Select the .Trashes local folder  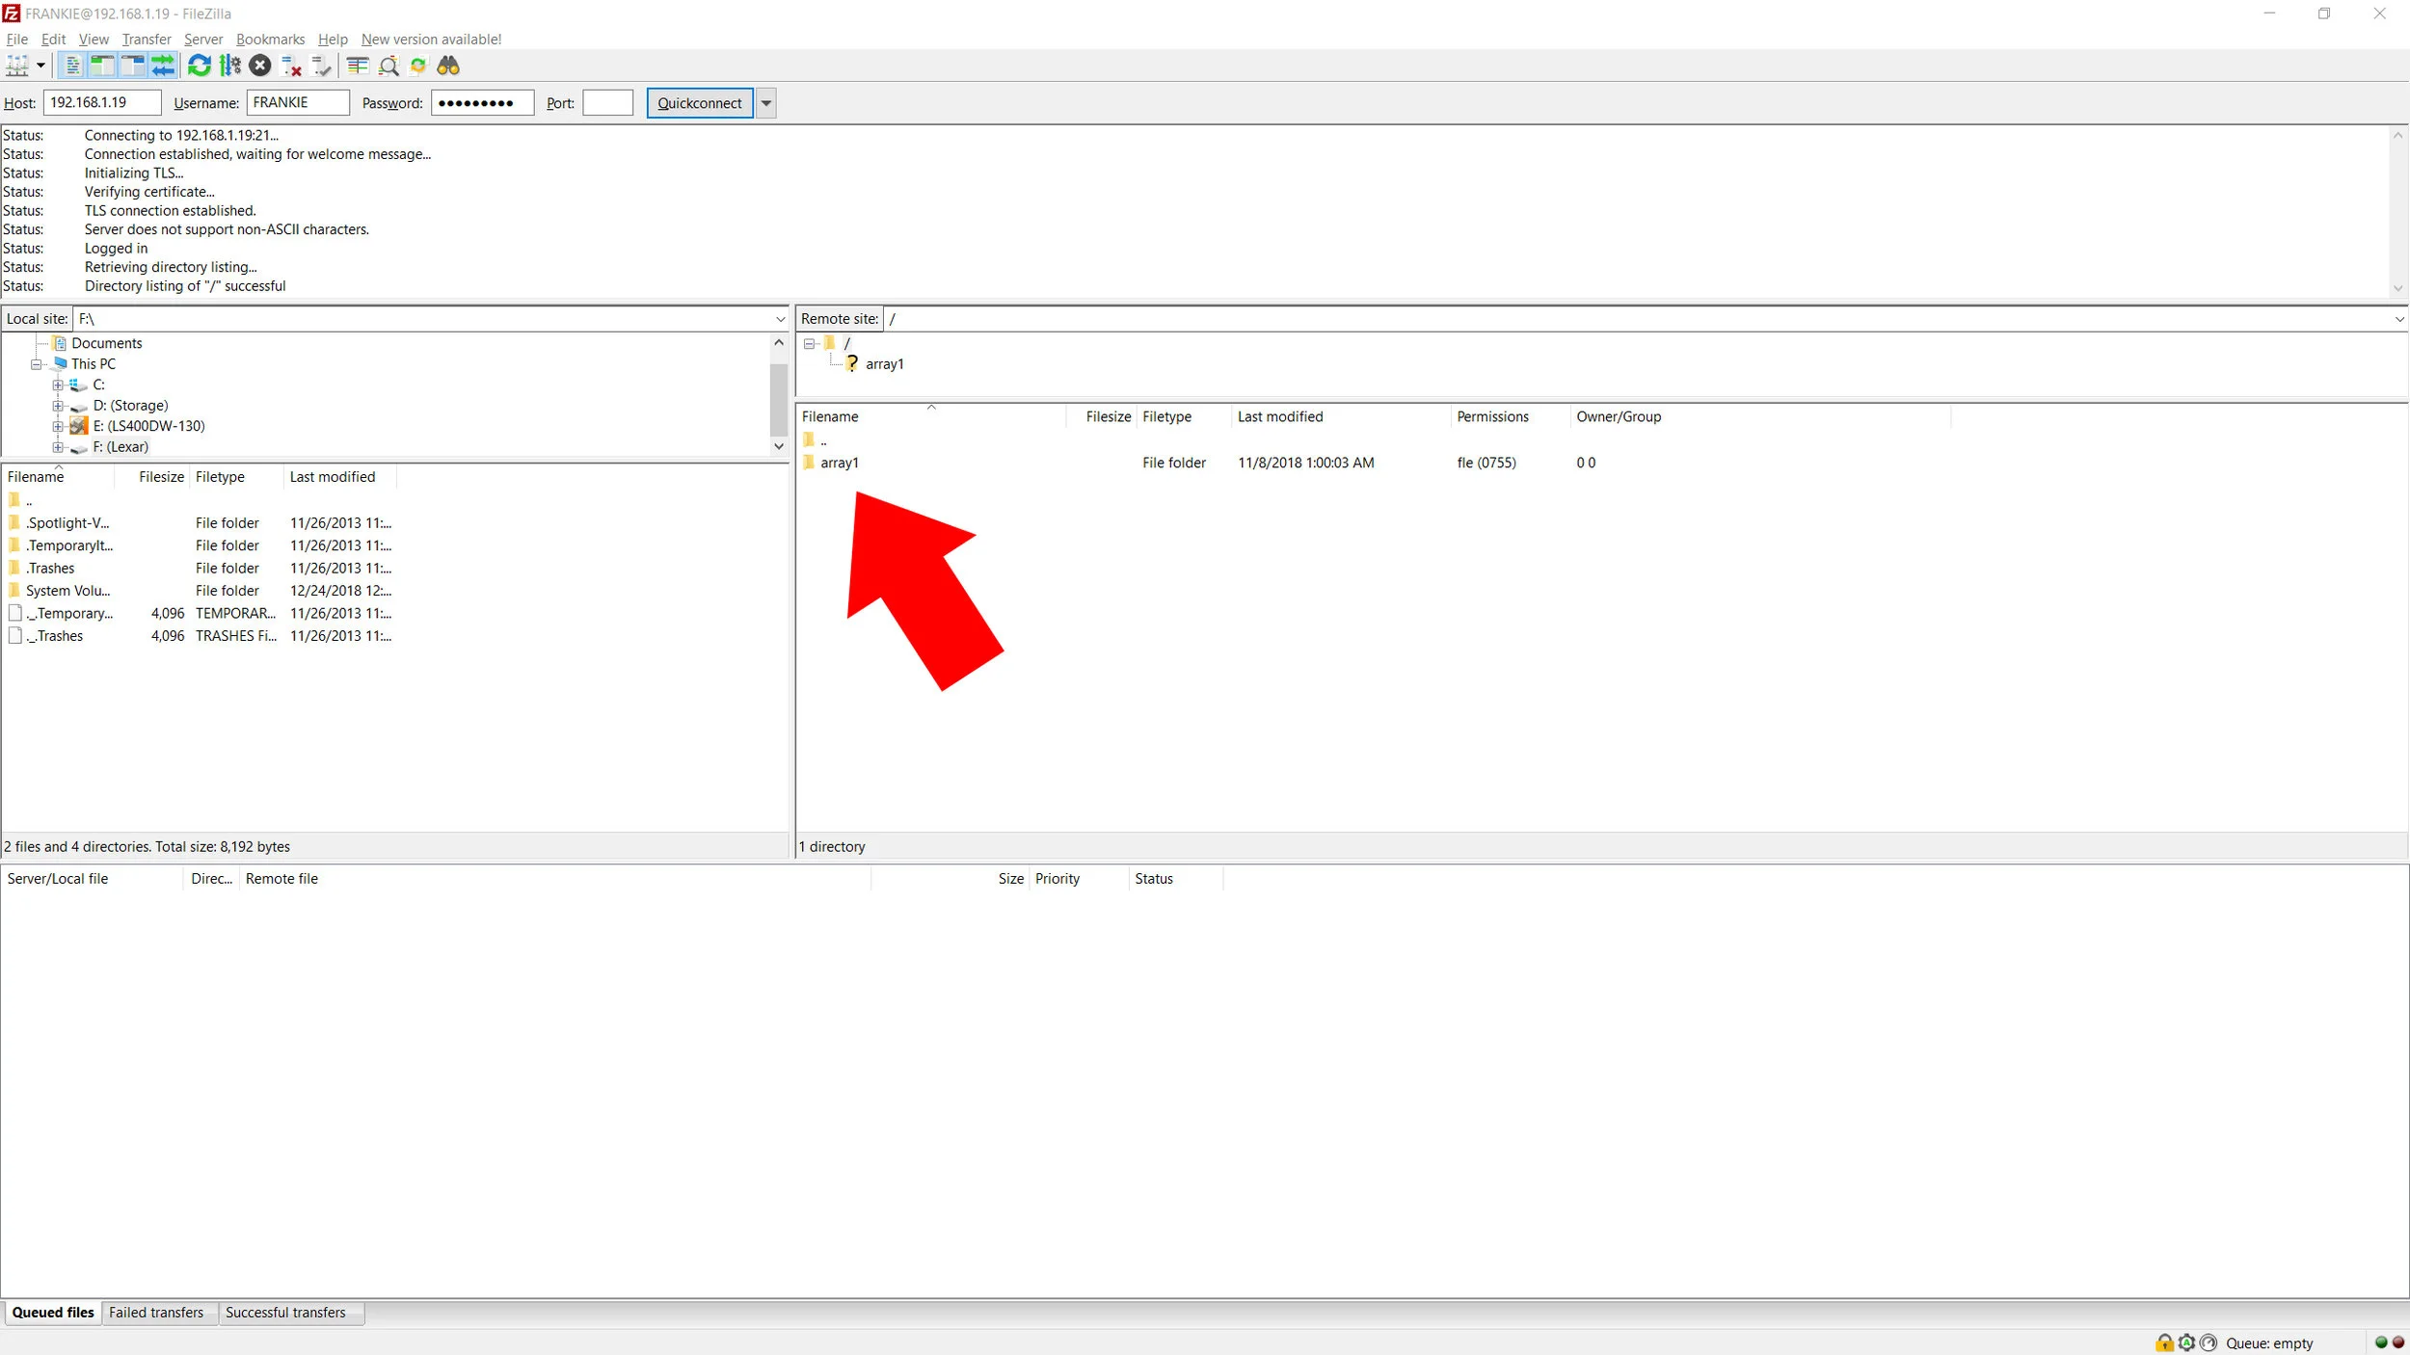[50, 569]
